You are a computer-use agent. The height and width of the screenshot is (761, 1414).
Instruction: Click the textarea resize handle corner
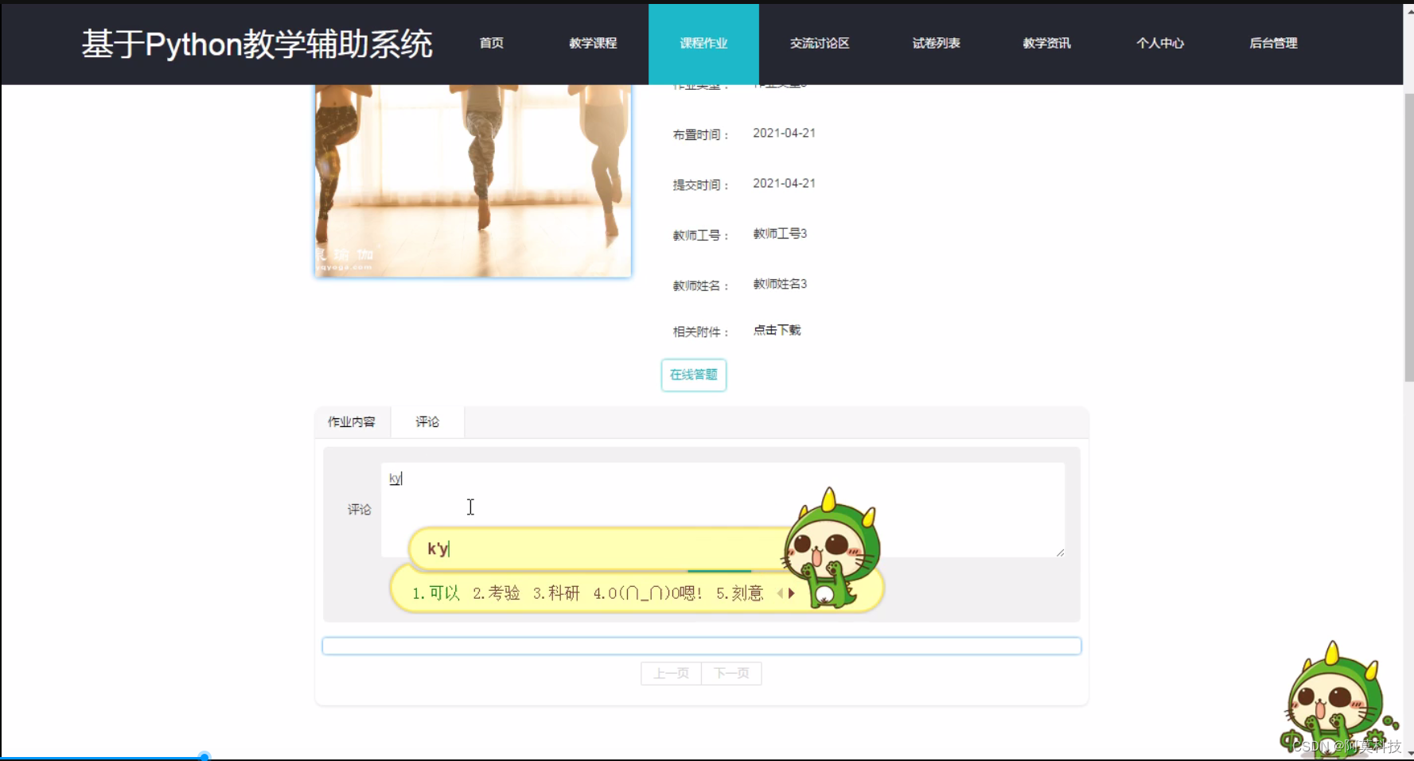[x=1059, y=551]
